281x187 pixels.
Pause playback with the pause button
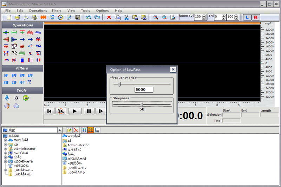click(x=89, y=111)
